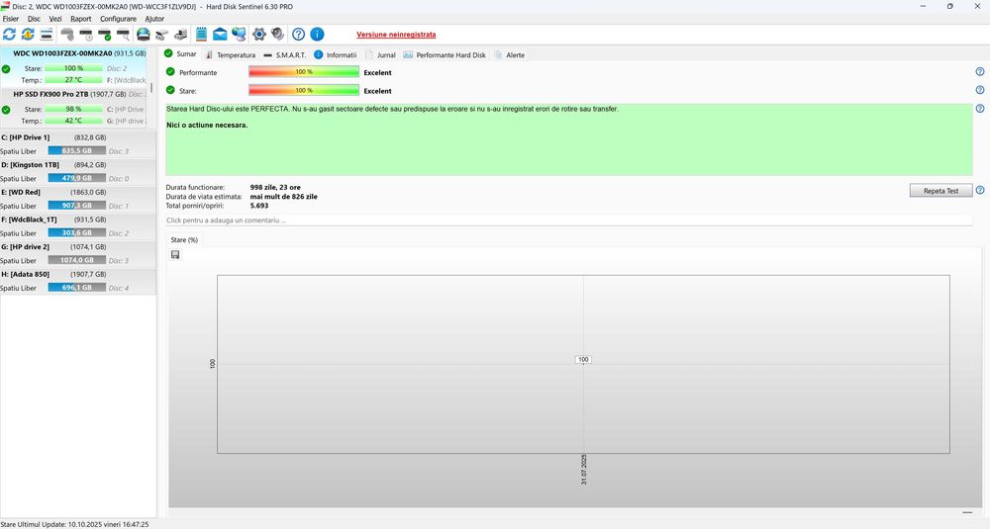Image resolution: width=990 pixels, height=529 pixels.
Task: Click the 696,1 GB free space bar
Action: click(x=77, y=288)
